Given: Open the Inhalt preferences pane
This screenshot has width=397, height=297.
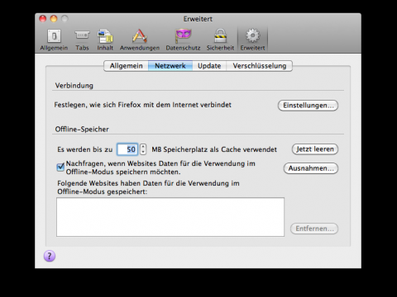Looking at the screenshot, I should tap(105, 40).
